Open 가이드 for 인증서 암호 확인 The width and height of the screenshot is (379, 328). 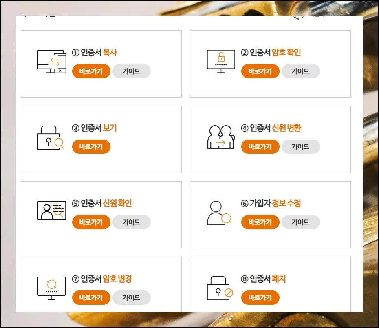coord(300,71)
